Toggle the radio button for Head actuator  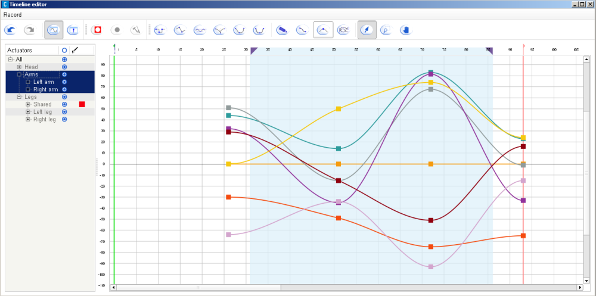click(x=64, y=67)
